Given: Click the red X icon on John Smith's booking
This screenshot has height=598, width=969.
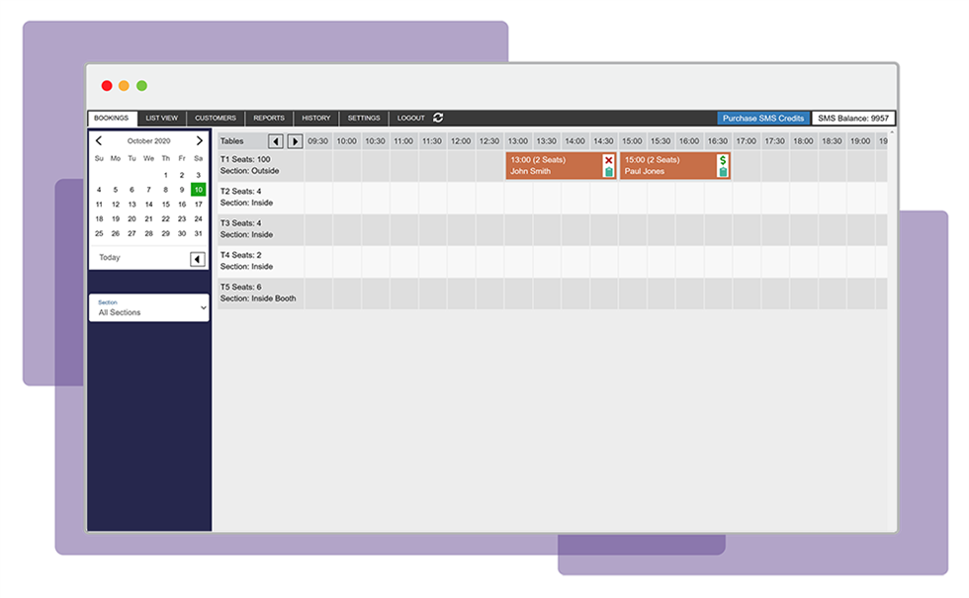Looking at the screenshot, I should [x=609, y=160].
